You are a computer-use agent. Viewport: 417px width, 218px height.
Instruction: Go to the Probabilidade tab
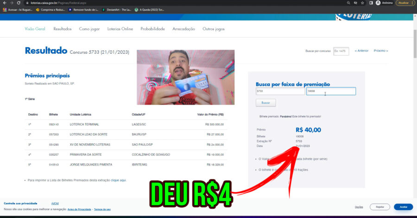click(152, 29)
